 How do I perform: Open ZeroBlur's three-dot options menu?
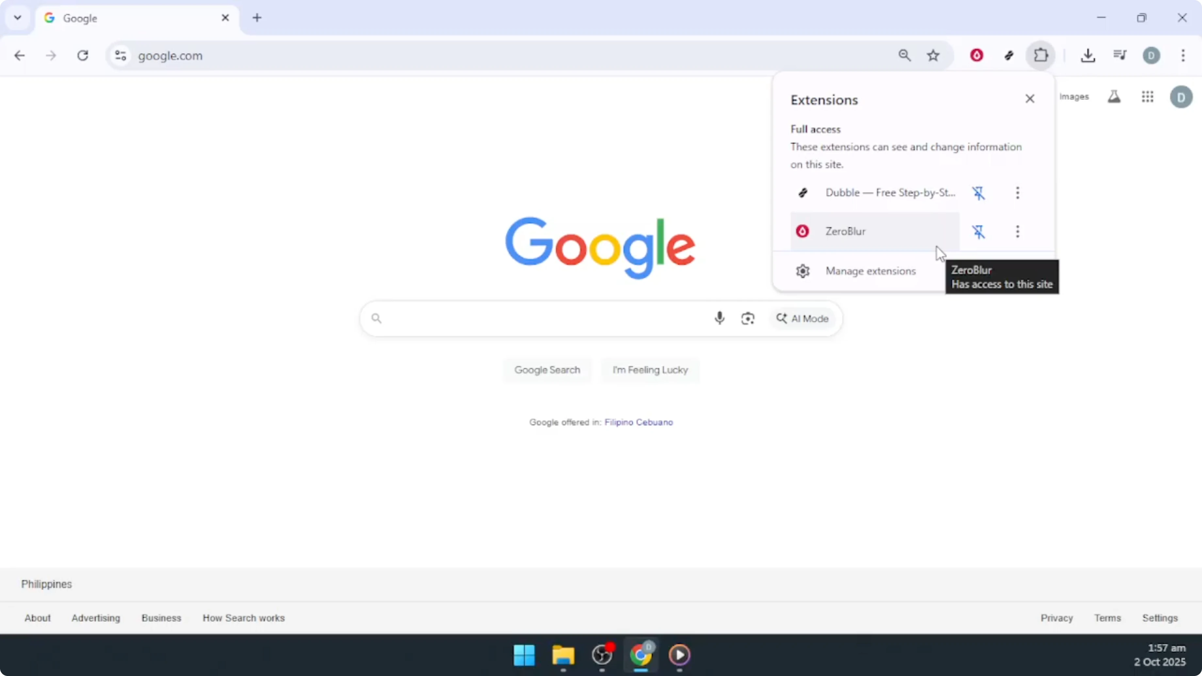1018,232
